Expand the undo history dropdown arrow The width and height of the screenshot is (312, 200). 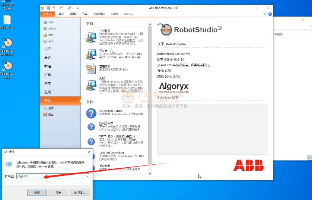[59, 8]
